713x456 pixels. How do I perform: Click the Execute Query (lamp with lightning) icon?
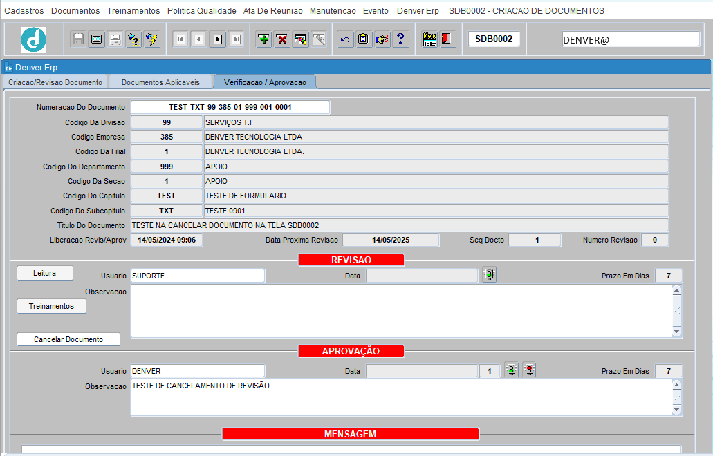tap(152, 39)
